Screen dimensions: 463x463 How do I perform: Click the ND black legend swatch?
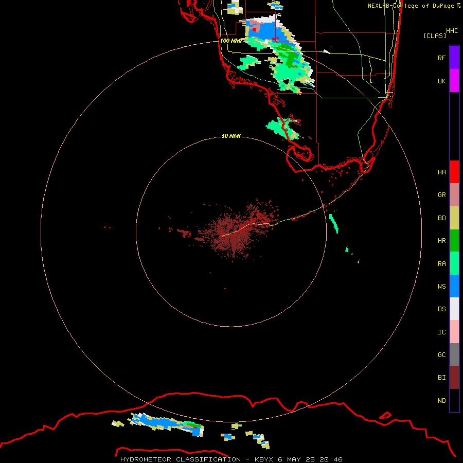click(x=454, y=400)
